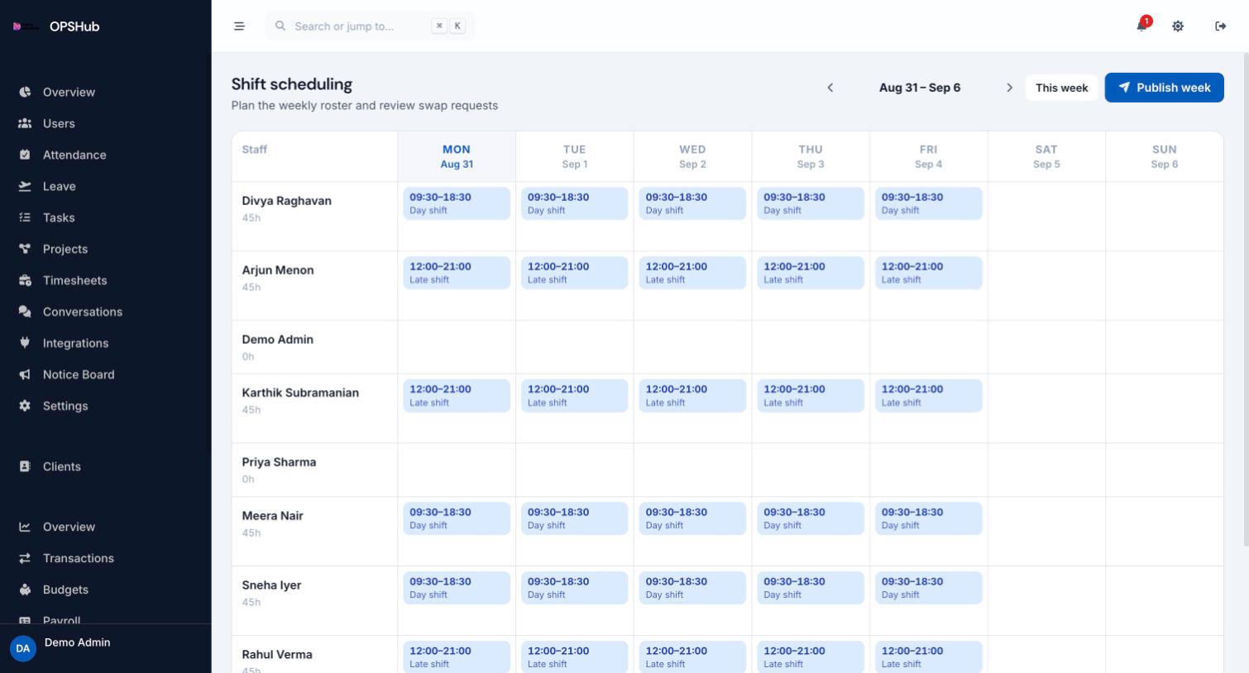
Task: Click the Notice Board megaphone icon
Action: [x=25, y=375]
